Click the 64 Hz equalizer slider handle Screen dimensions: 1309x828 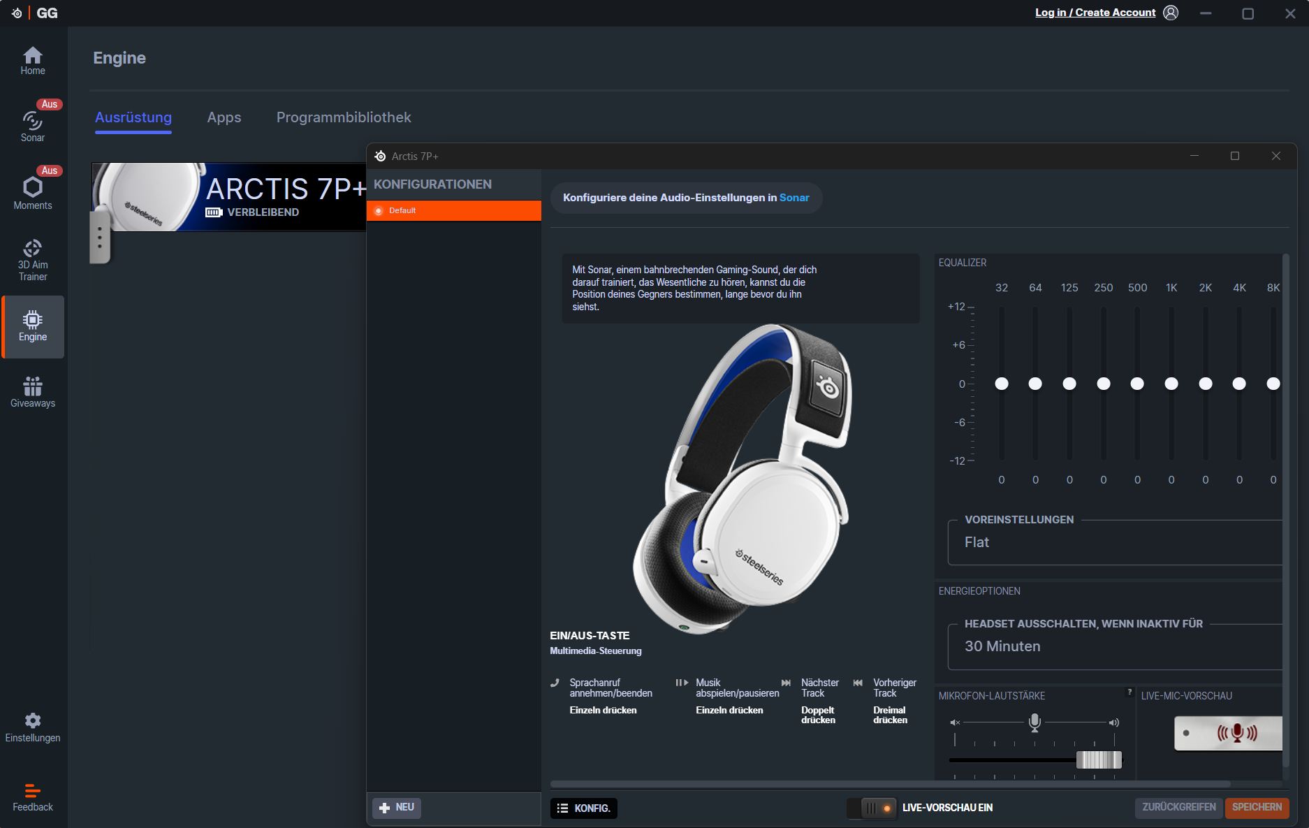click(x=1035, y=384)
